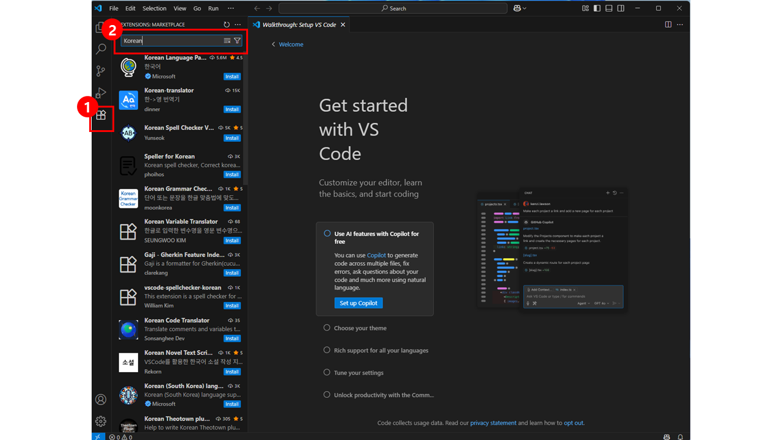Open the Selection menu

tap(155, 8)
